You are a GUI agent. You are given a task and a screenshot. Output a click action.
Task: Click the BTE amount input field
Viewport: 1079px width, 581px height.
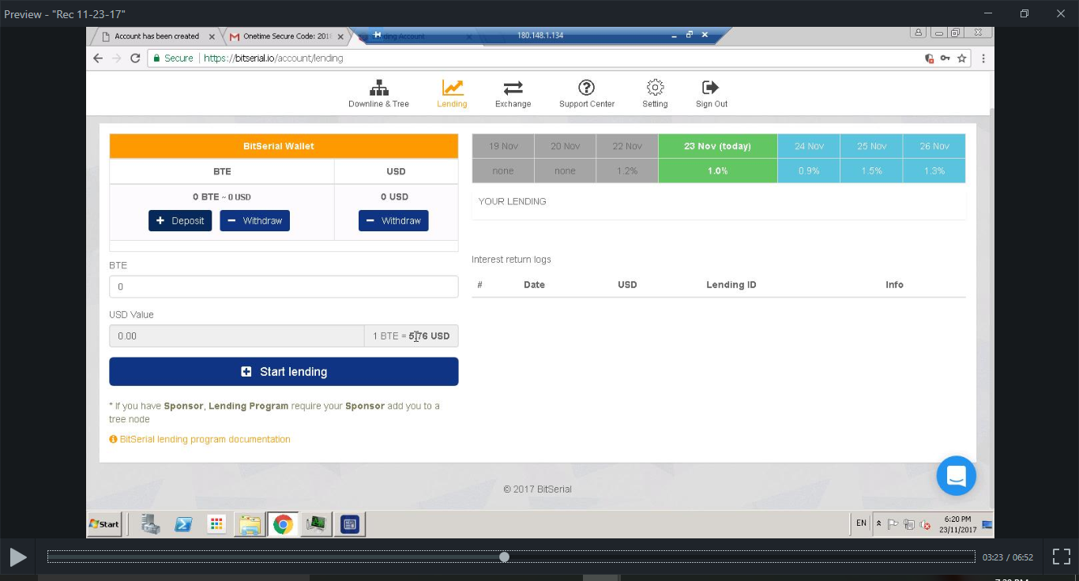[x=284, y=287]
